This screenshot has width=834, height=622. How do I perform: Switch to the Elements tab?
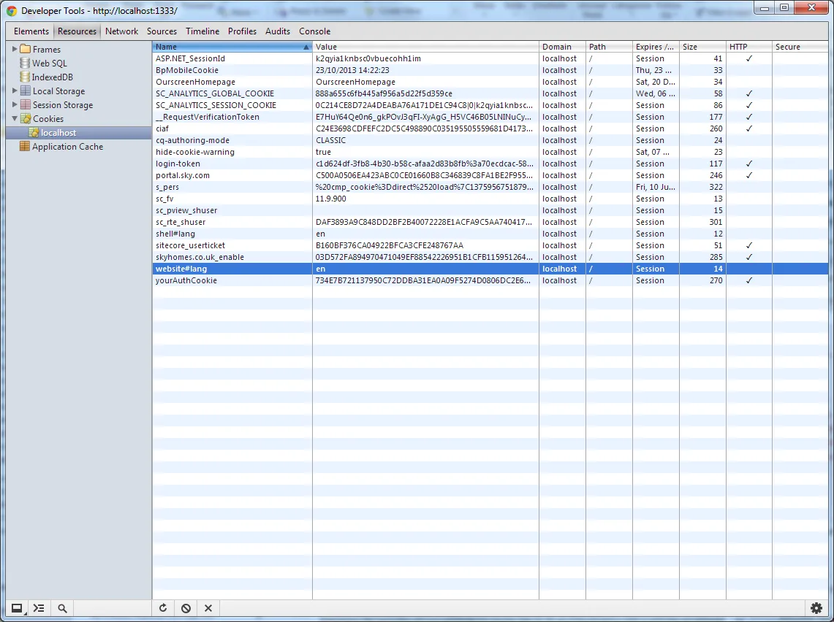[30, 31]
